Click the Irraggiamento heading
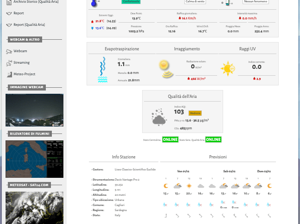 point(187,49)
